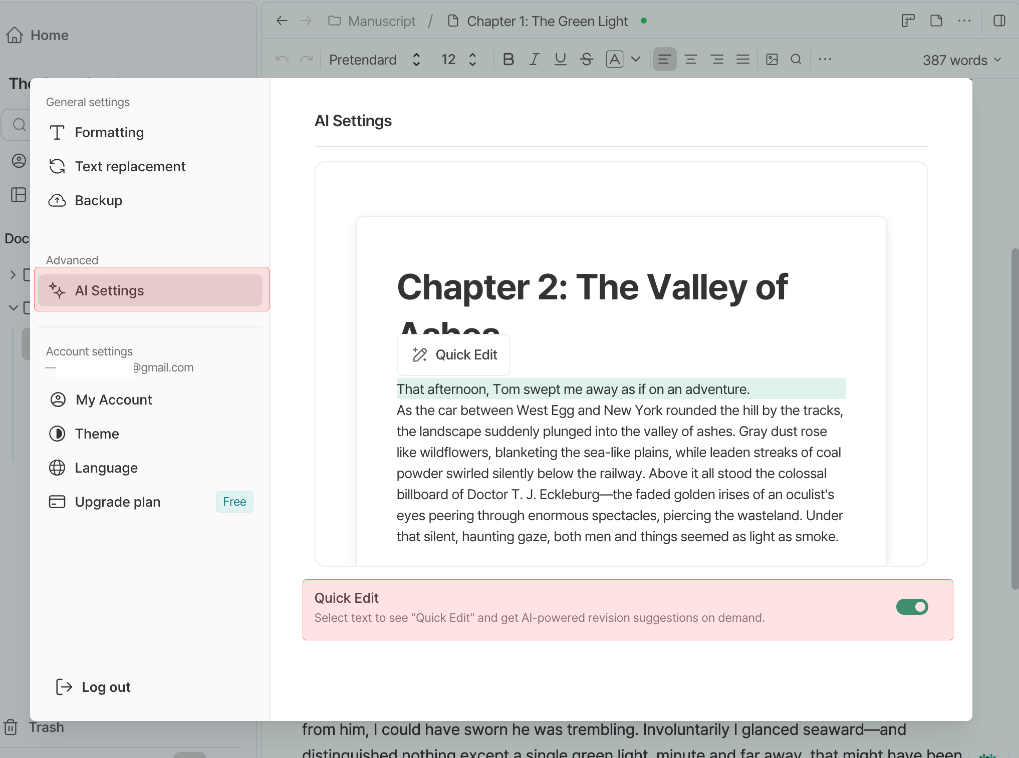Navigate forward with the right arrow

pyautogui.click(x=306, y=21)
